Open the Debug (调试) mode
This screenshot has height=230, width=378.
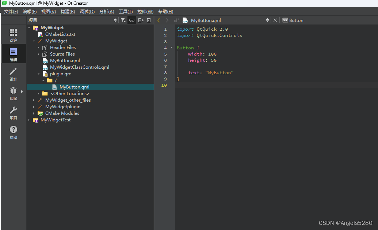click(14, 93)
